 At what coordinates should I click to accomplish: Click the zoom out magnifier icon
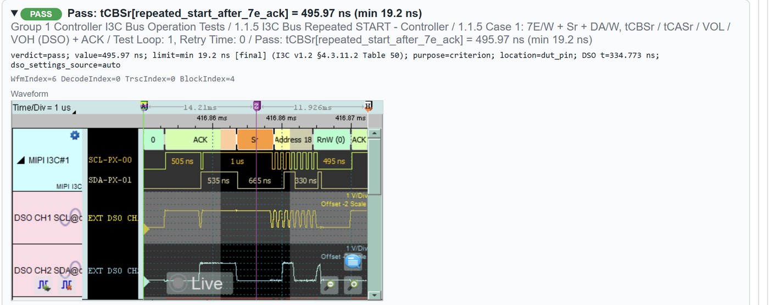click(x=330, y=285)
